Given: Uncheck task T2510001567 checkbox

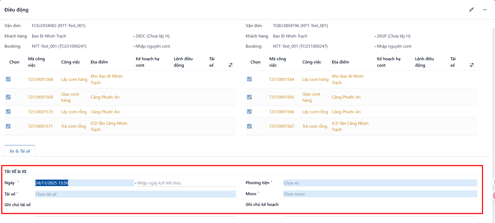Looking at the screenshot, I should (x=250, y=126).
